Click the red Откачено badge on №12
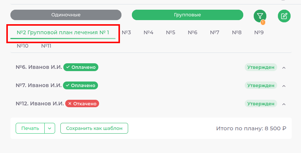Viewport: 301px width, 153px height. point(82,103)
